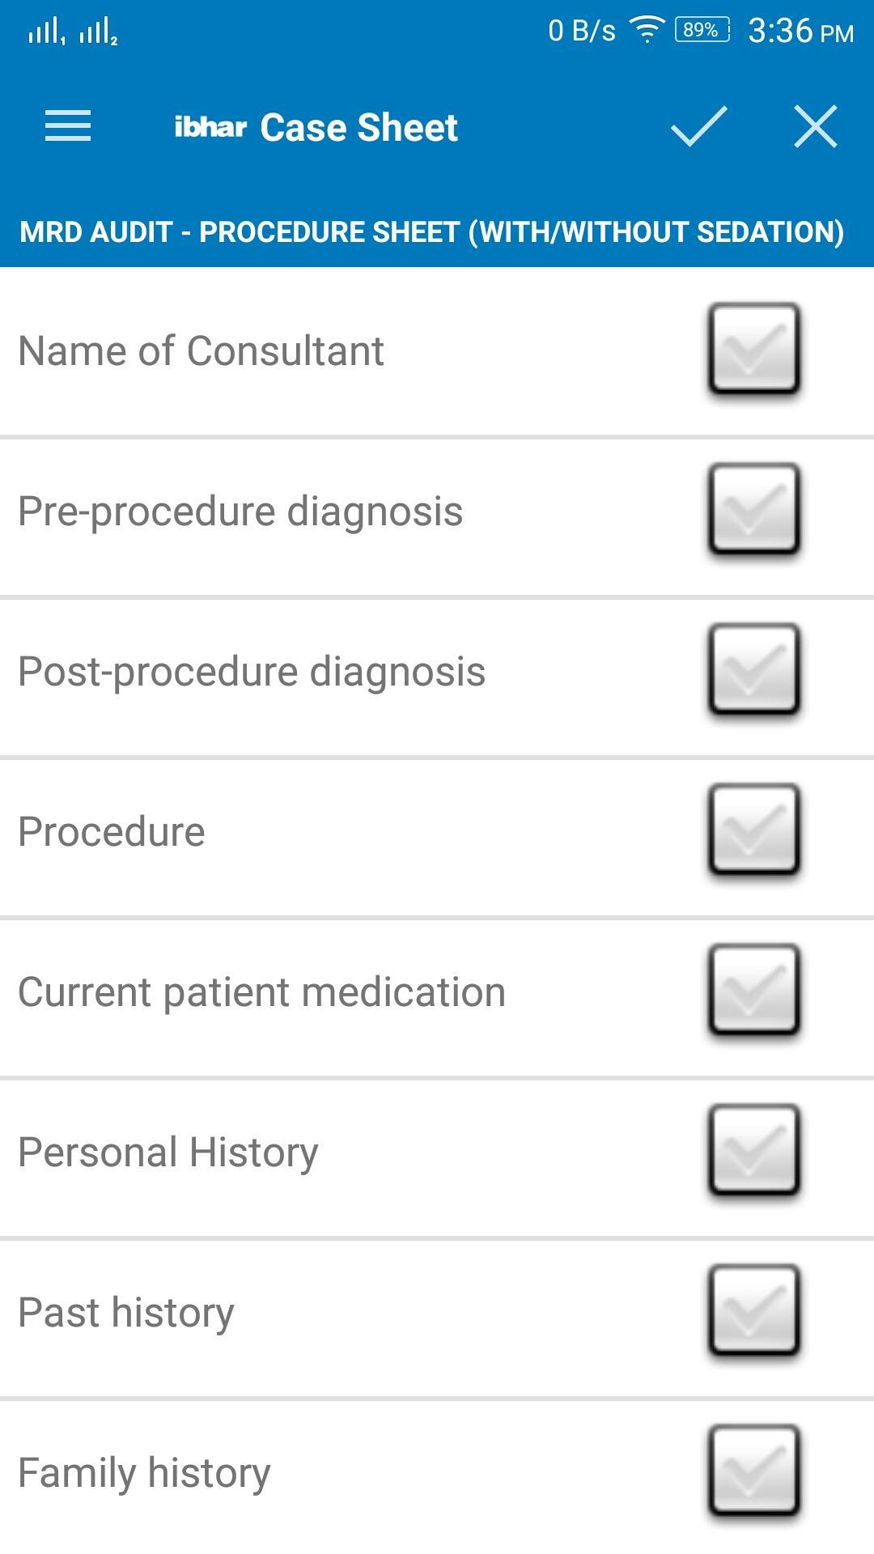
Task: Tap the Case Sheet title text
Action: [x=359, y=127]
